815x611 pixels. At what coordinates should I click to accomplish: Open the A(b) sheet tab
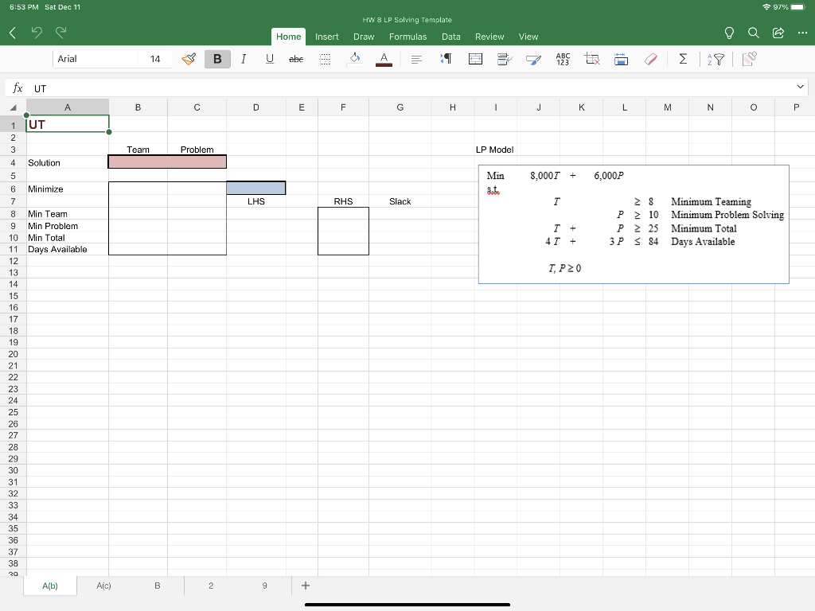coord(50,586)
